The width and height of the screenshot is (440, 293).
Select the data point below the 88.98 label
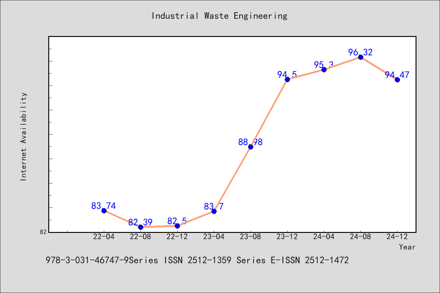pos(251,147)
